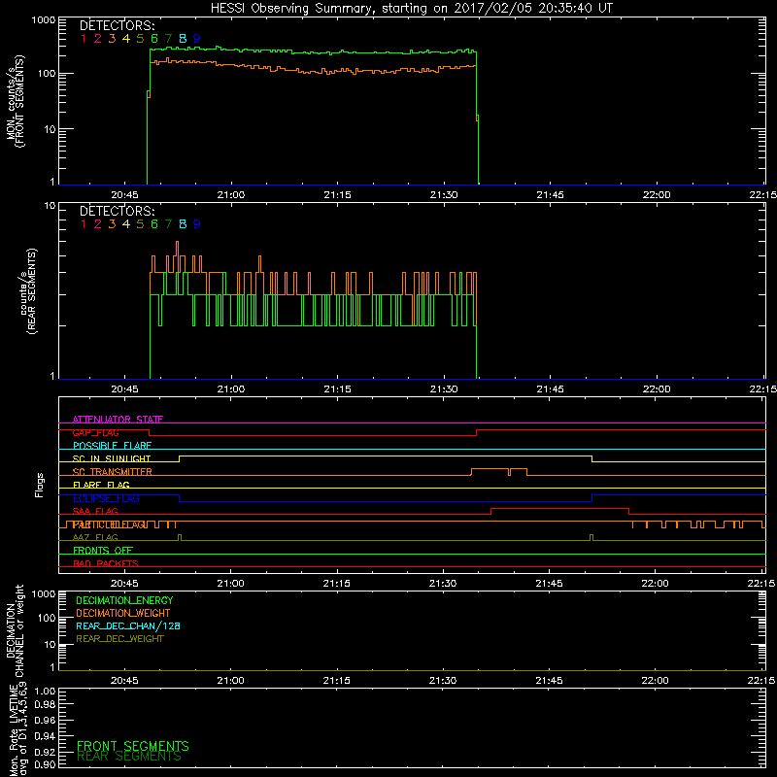The height and width of the screenshot is (777, 777).
Task: Click the ATTENUATOR_STATE flag label
Action: [x=118, y=420]
